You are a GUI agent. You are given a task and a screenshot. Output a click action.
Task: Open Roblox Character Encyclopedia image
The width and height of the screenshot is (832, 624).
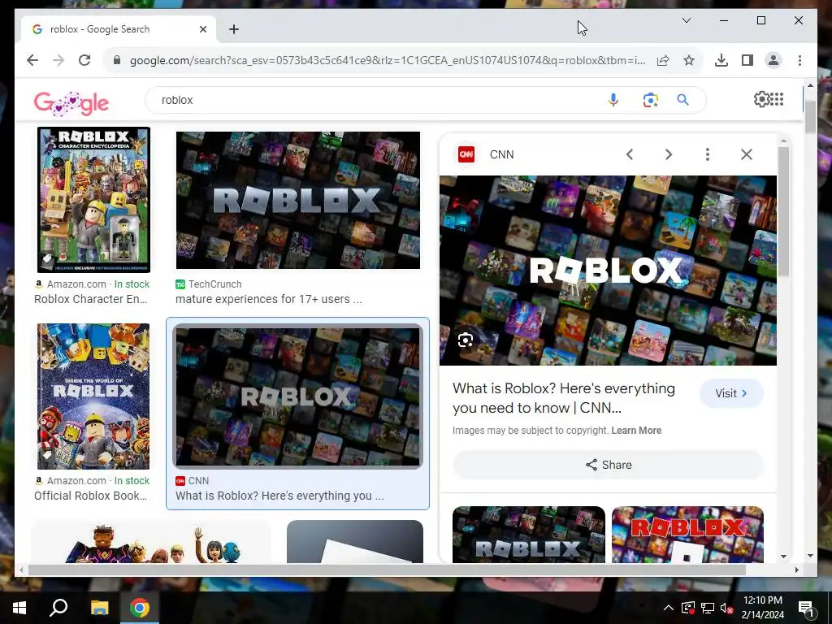point(94,200)
